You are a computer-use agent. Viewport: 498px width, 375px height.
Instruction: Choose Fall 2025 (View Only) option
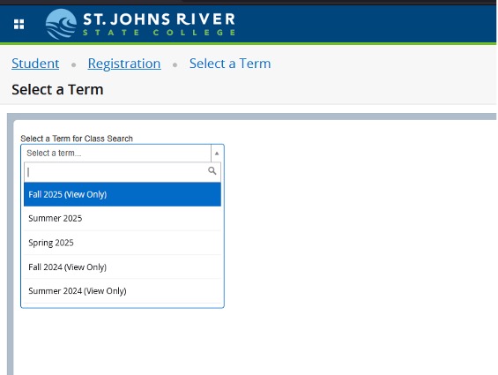pos(123,194)
